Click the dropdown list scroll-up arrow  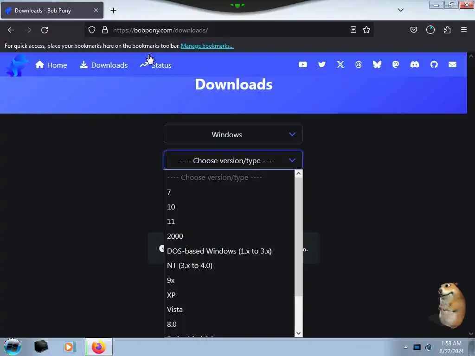[x=298, y=173]
